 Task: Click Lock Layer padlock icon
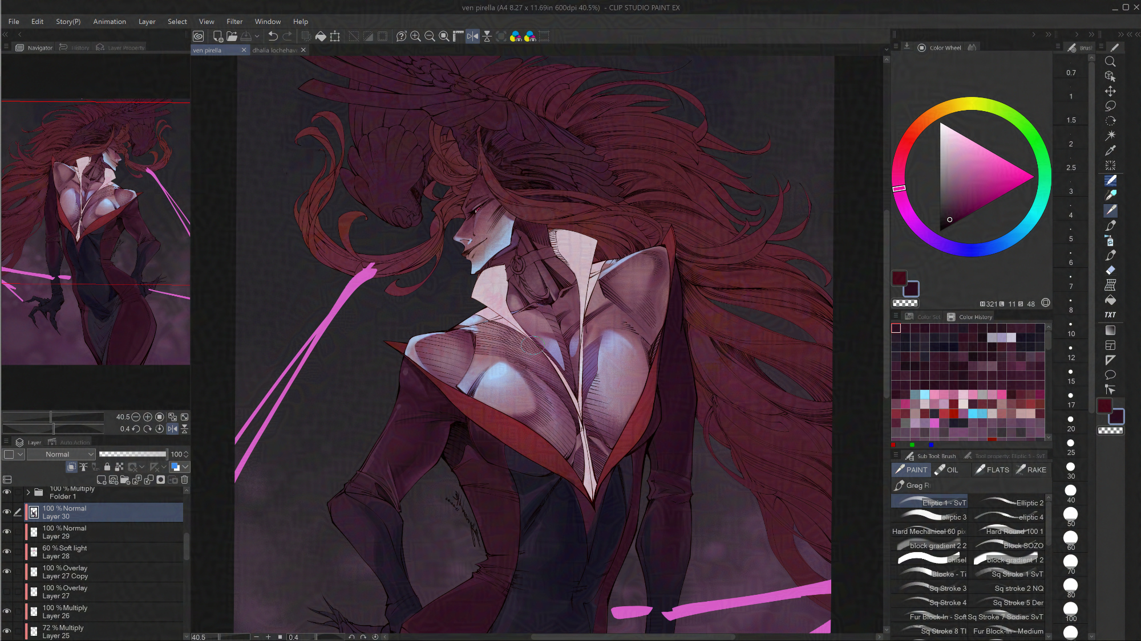(x=107, y=467)
